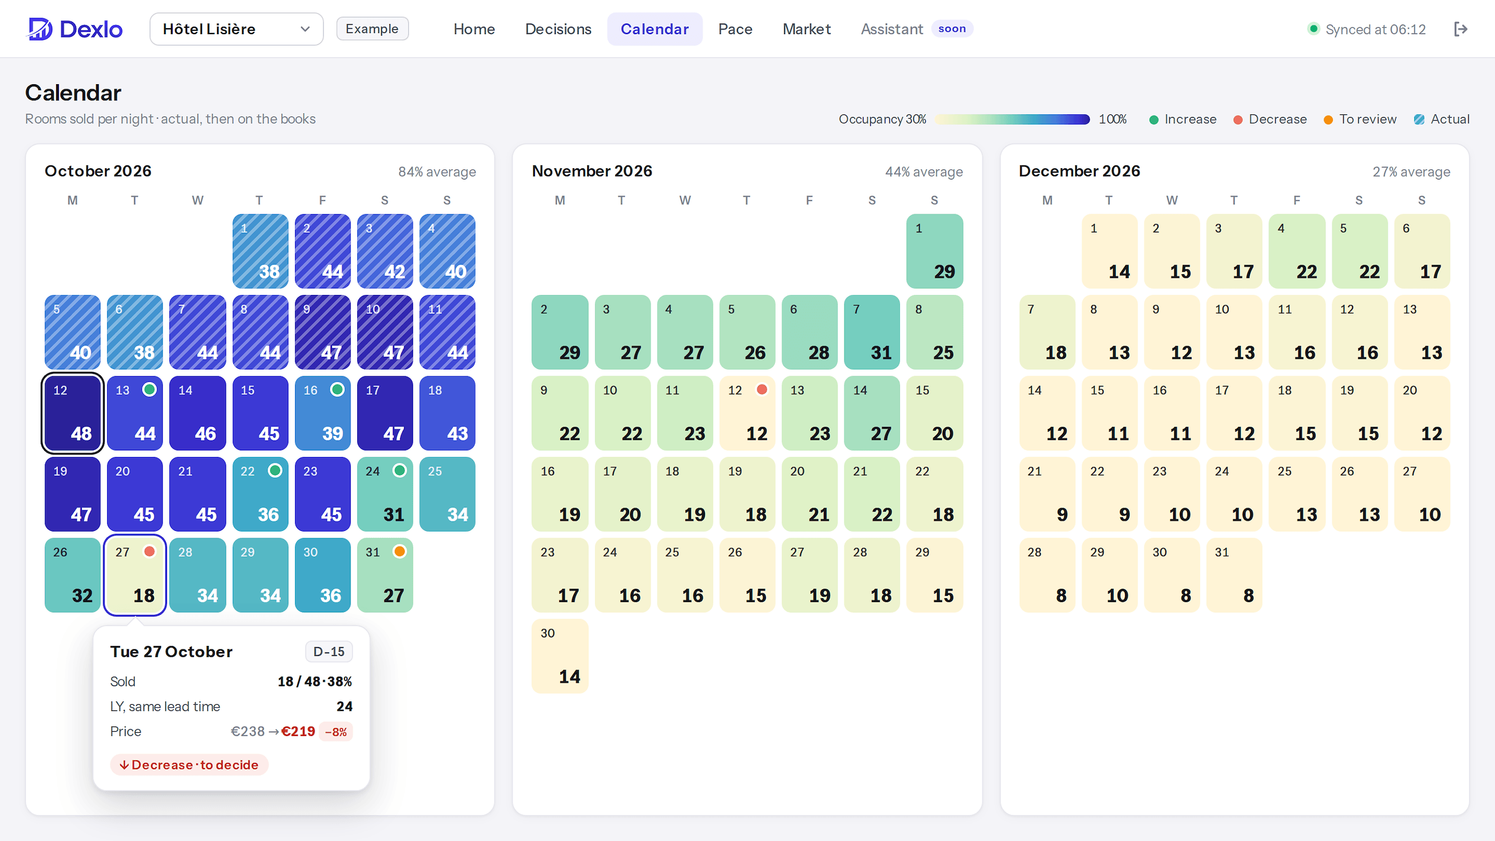This screenshot has height=841, width=1495.
Task: Select the December 31 cell showing 8
Action: click(x=1234, y=575)
